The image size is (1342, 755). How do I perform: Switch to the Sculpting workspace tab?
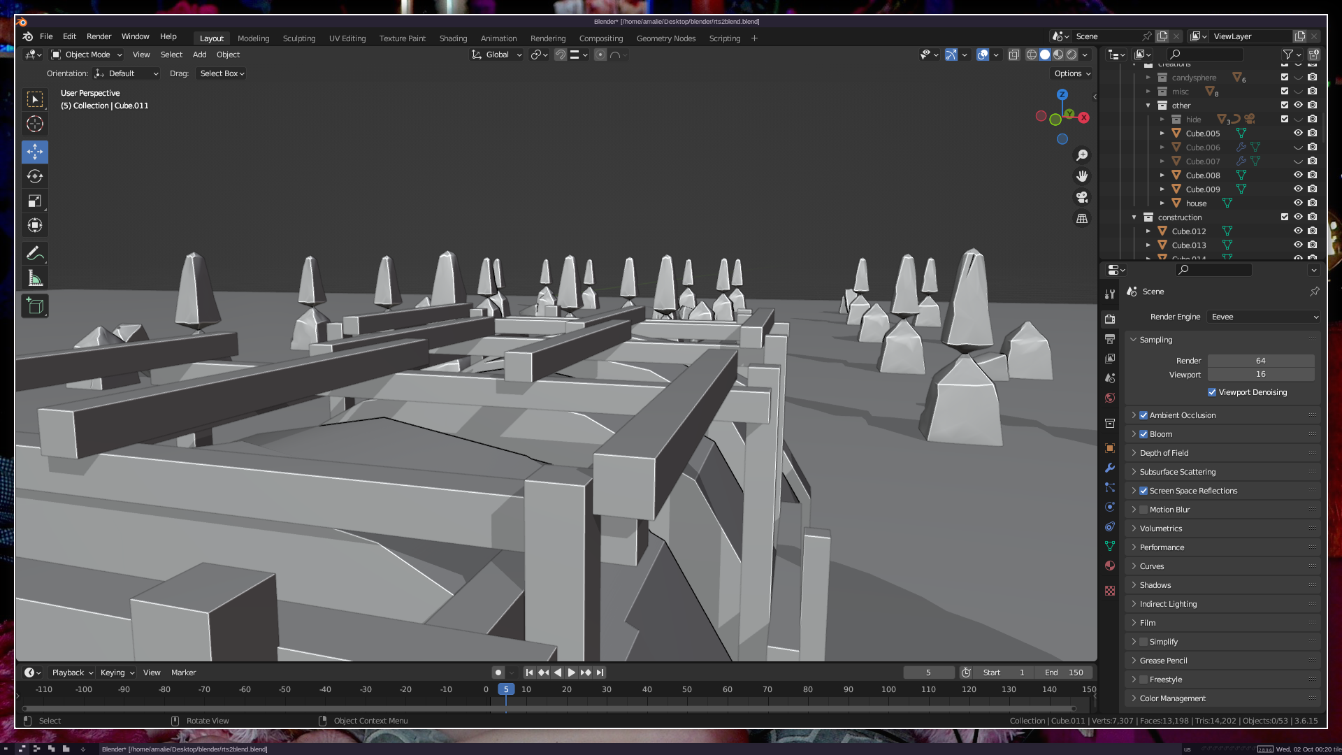click(x=298, y=38)
